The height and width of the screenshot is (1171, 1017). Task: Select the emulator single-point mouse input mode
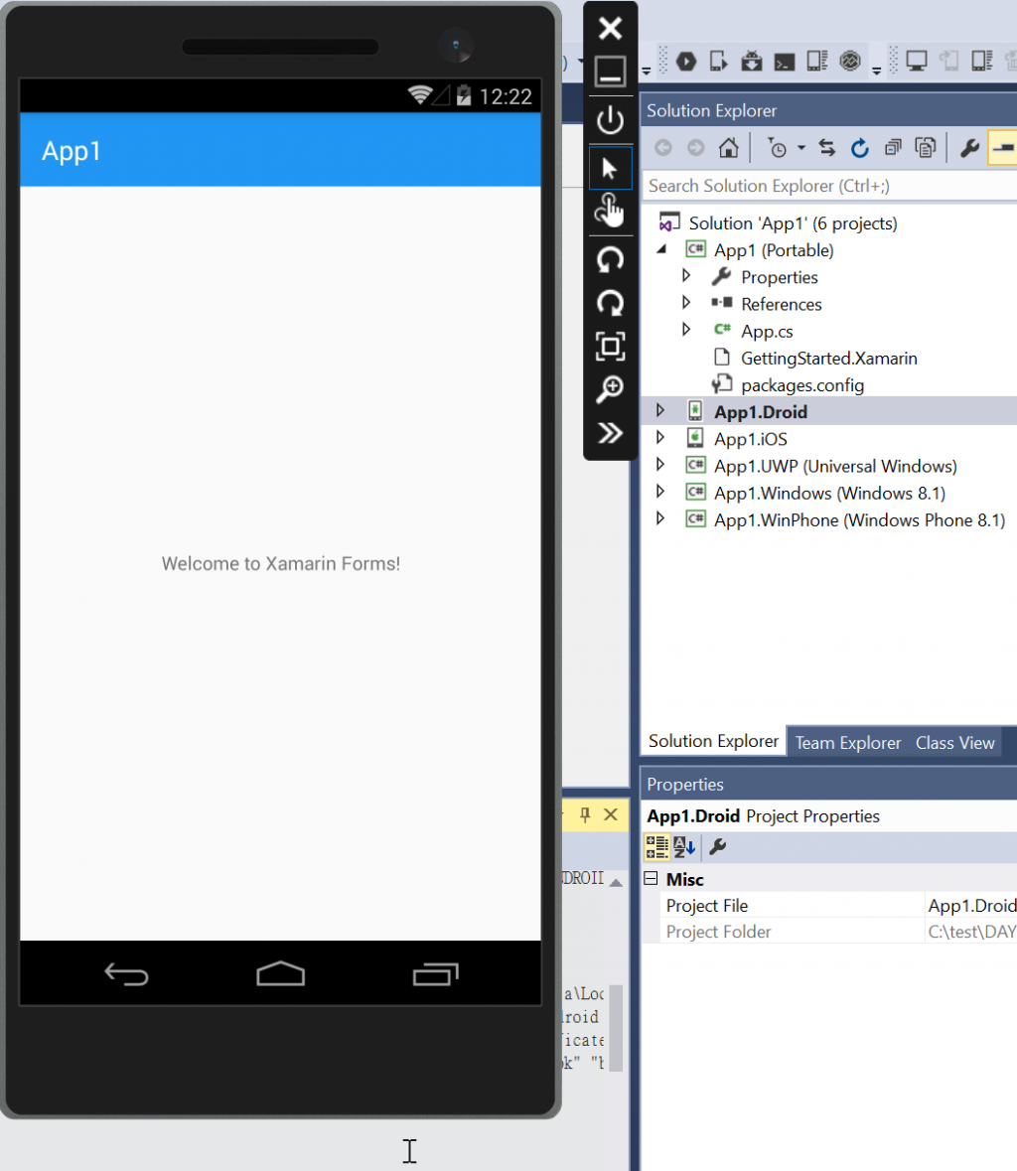tap(610, 168)
